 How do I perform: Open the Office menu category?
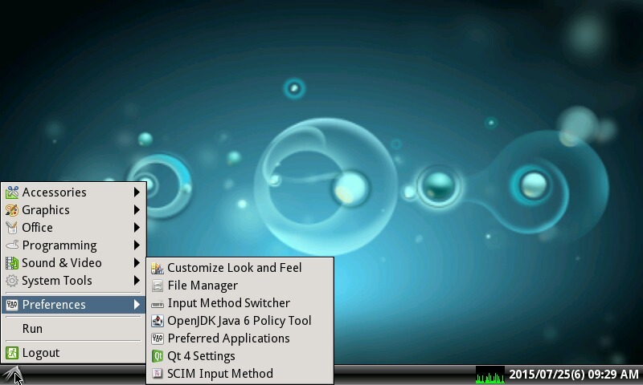[x=73, y=228]
